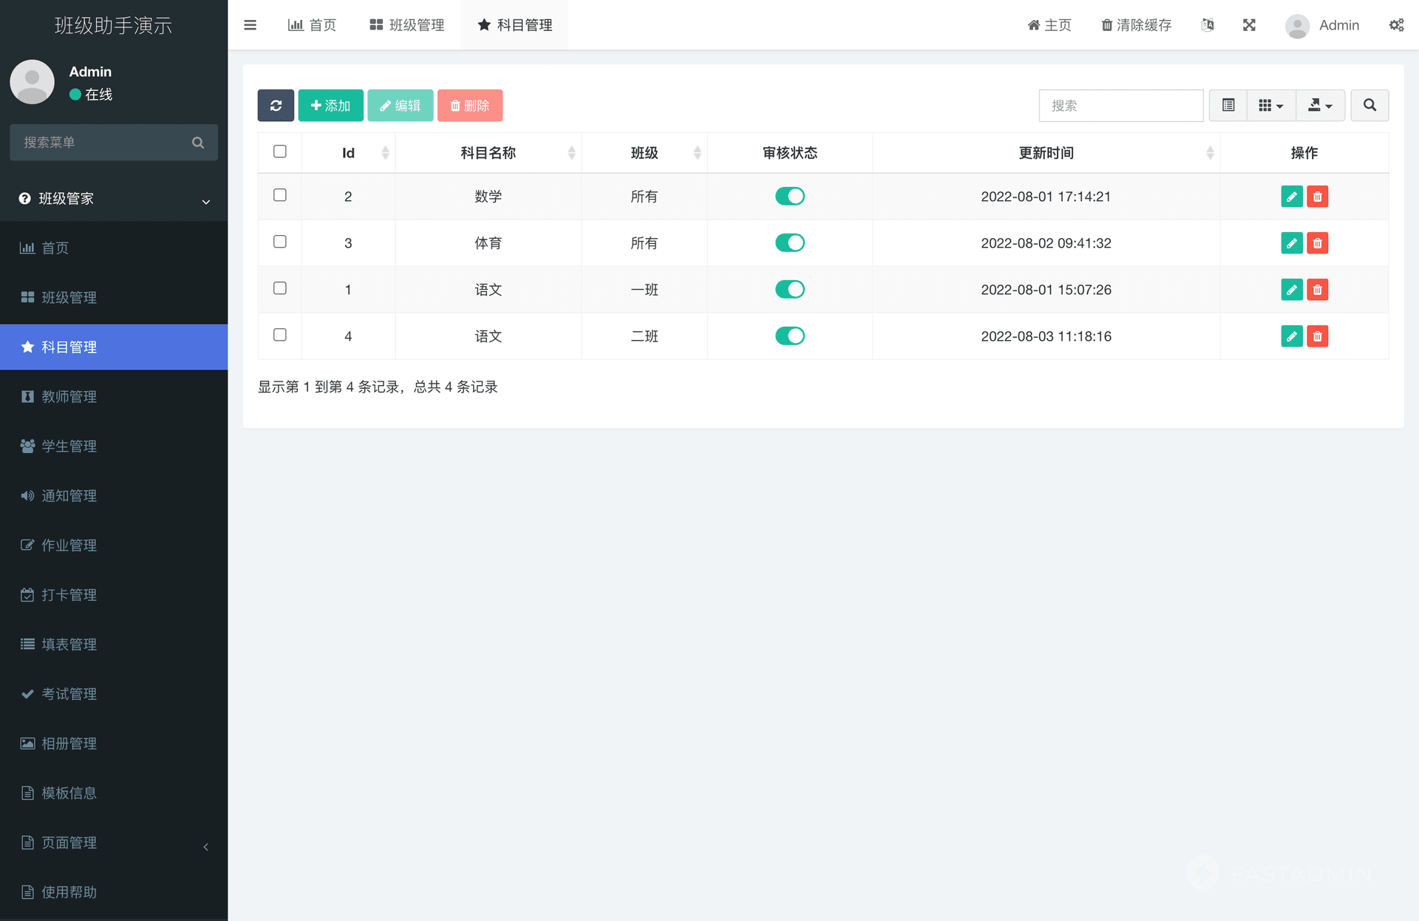Click the language switch icon in header
Image resolution: width=1419 pixels, height=921 pixels.
pos(1208,25)
